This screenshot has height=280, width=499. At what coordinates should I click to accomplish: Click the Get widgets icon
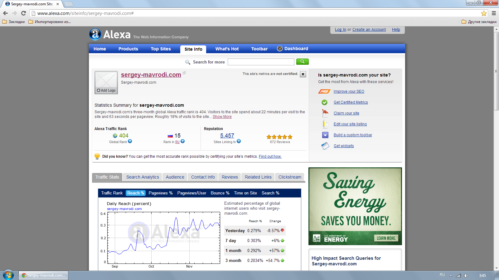tap(325, 146)
